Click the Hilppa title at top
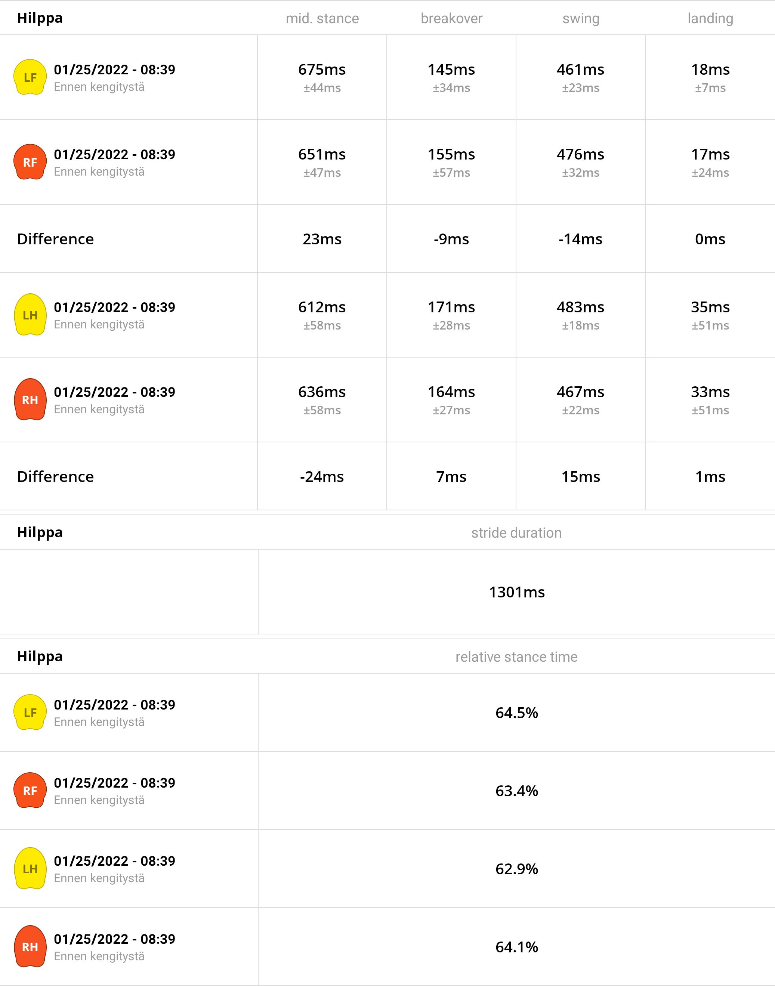This screenshot has width=775, height=986. [40, 18]
